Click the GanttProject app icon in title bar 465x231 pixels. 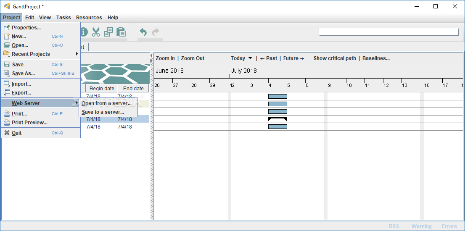pos(7,7)
